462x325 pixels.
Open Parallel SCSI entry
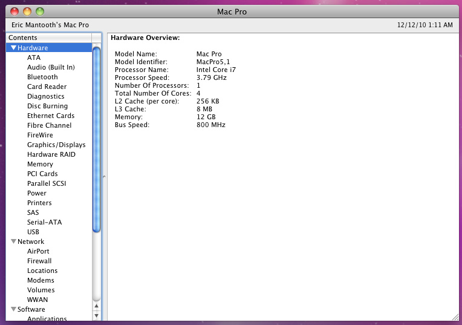[x=47, y=183]
